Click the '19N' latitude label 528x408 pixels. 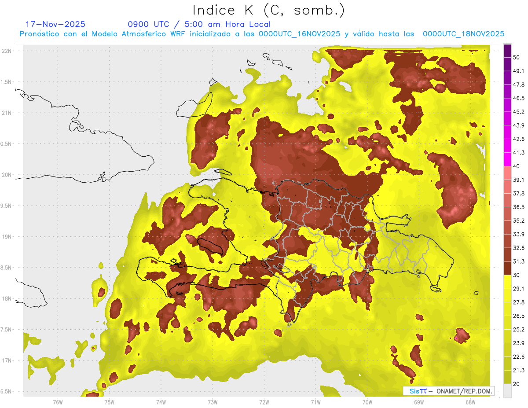[7, 237]
